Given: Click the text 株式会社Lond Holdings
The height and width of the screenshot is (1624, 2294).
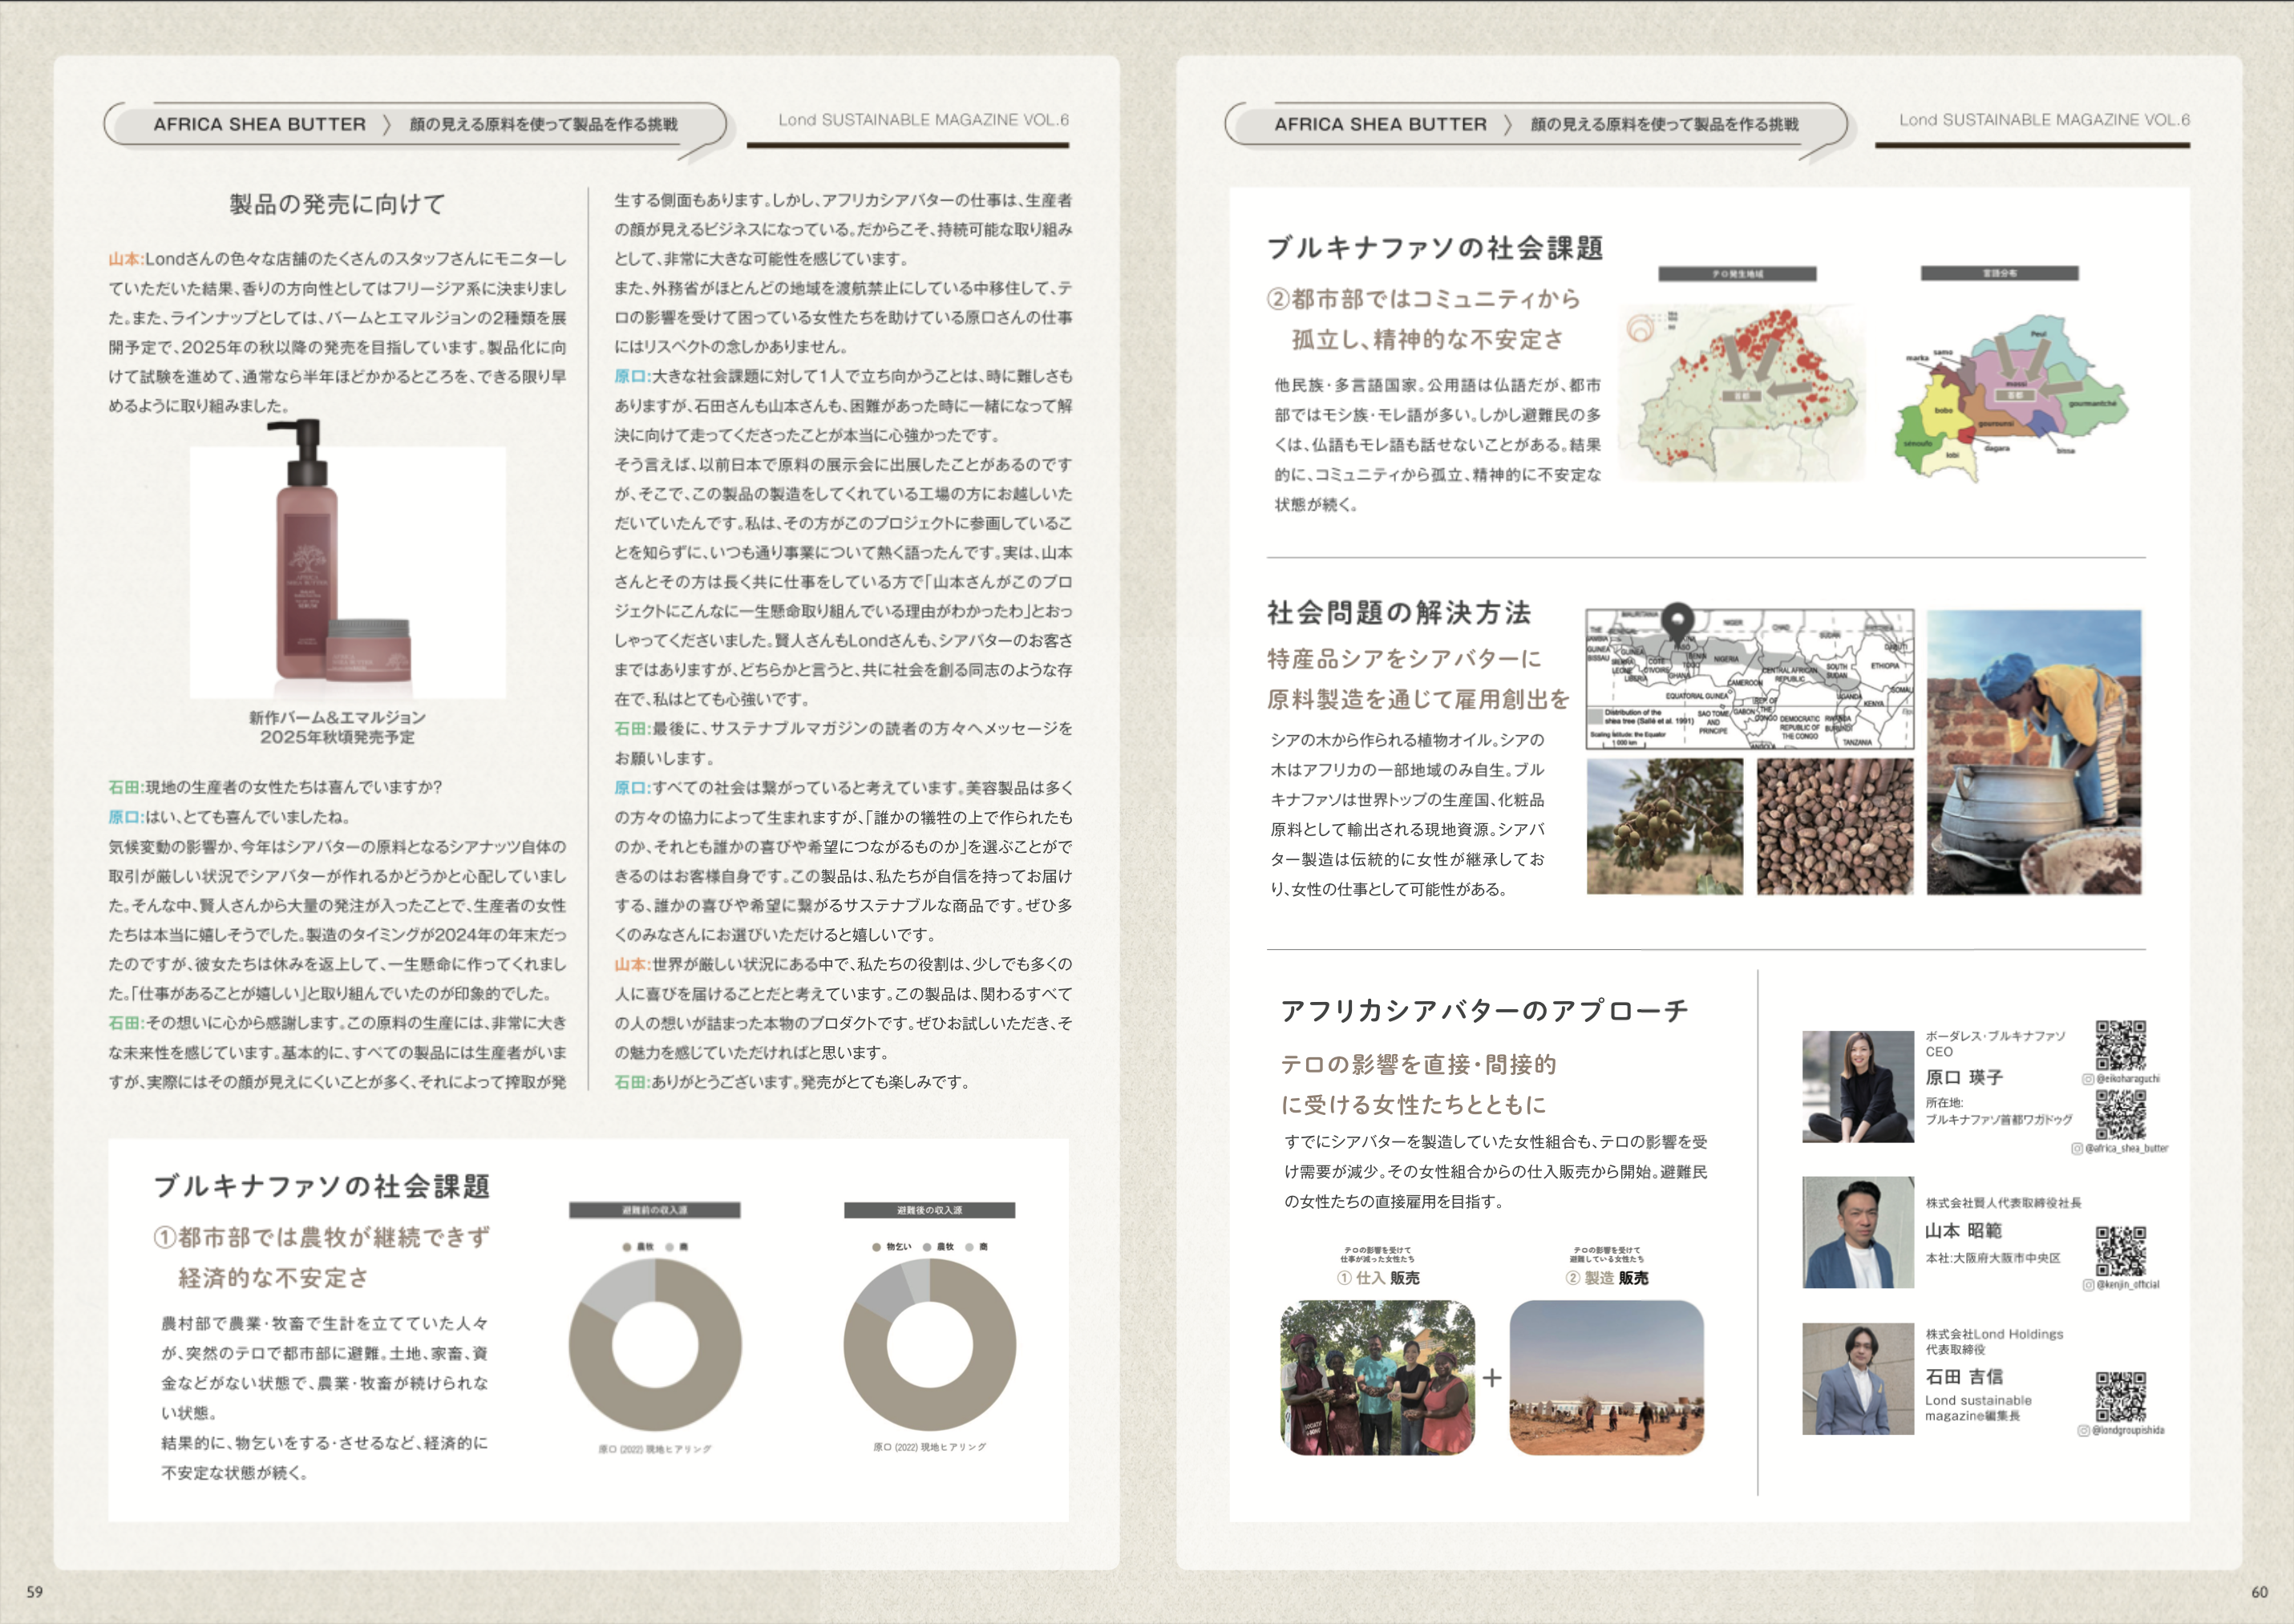Looking at the screenshot, I should point(1995,1334).
